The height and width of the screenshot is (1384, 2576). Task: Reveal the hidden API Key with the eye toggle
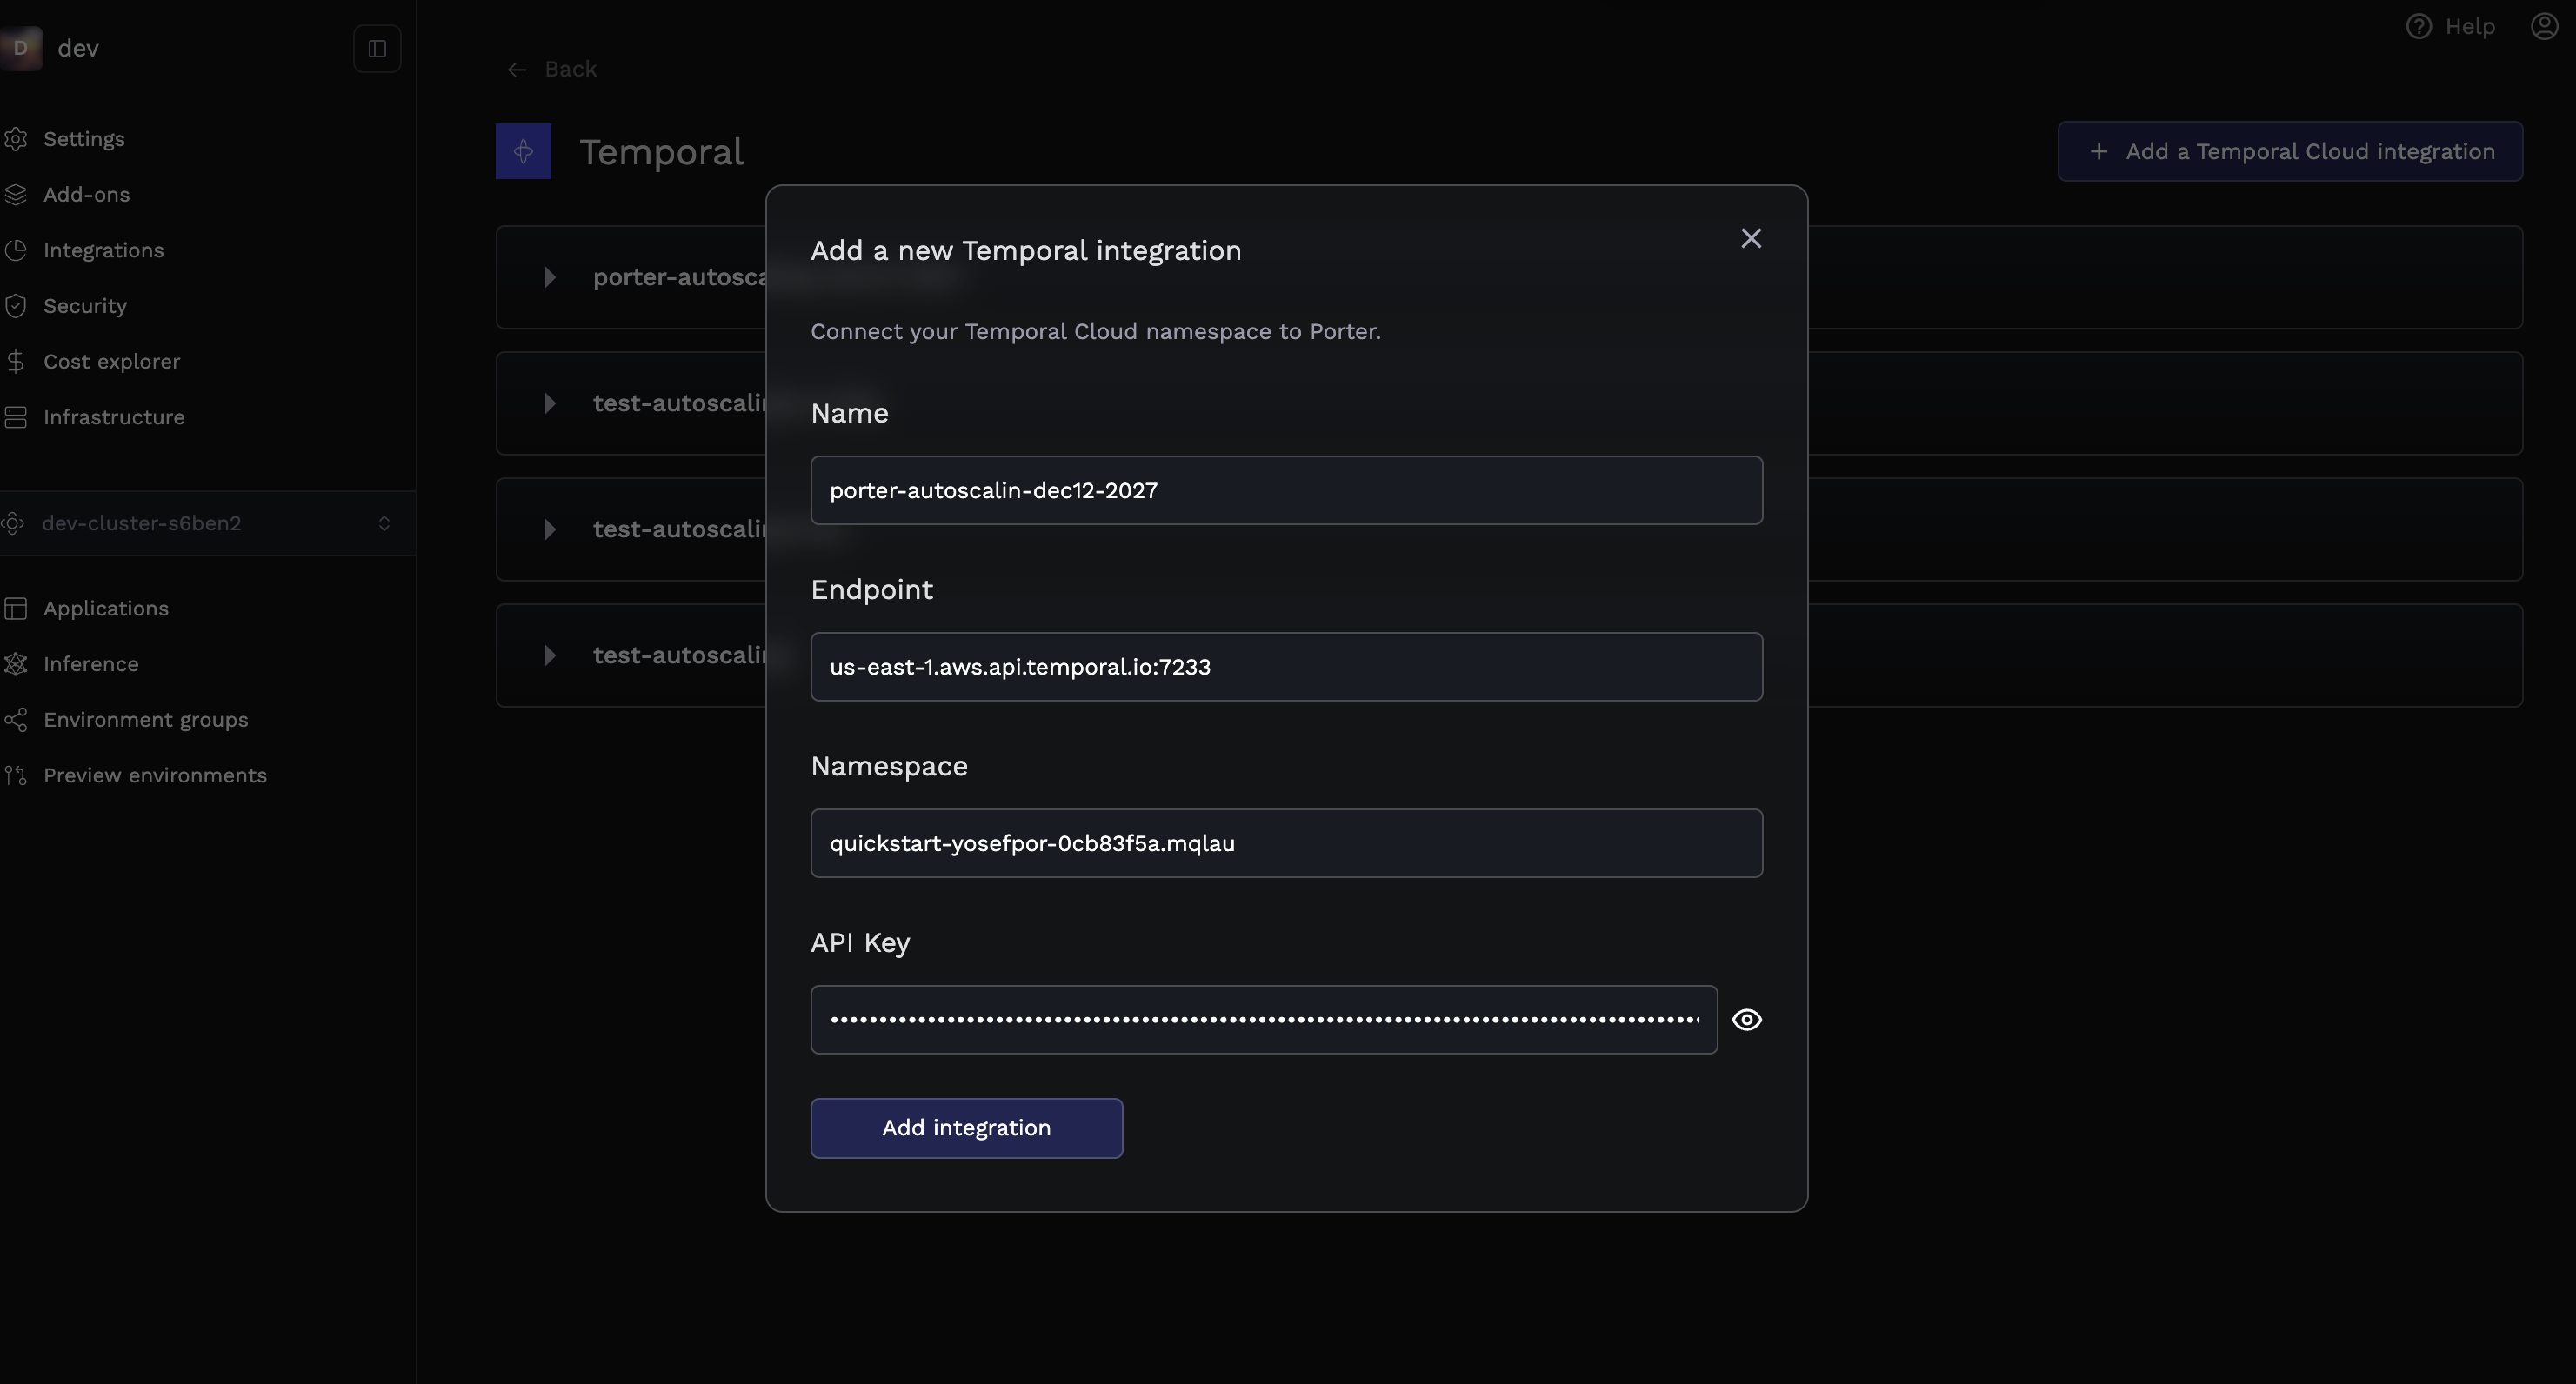pos(1746,1019)
